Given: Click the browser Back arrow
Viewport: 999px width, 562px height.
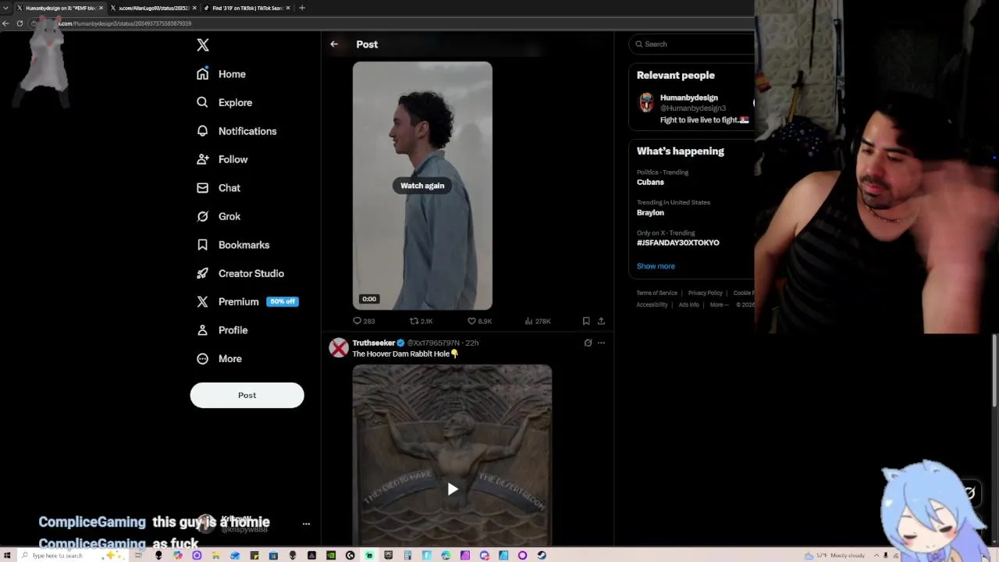Looking at the screenshot, I should tap(5, 23).
